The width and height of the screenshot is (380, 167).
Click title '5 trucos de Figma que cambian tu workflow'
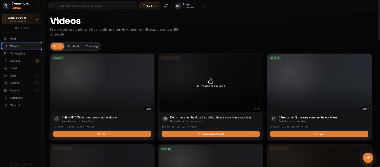(308, 117)
